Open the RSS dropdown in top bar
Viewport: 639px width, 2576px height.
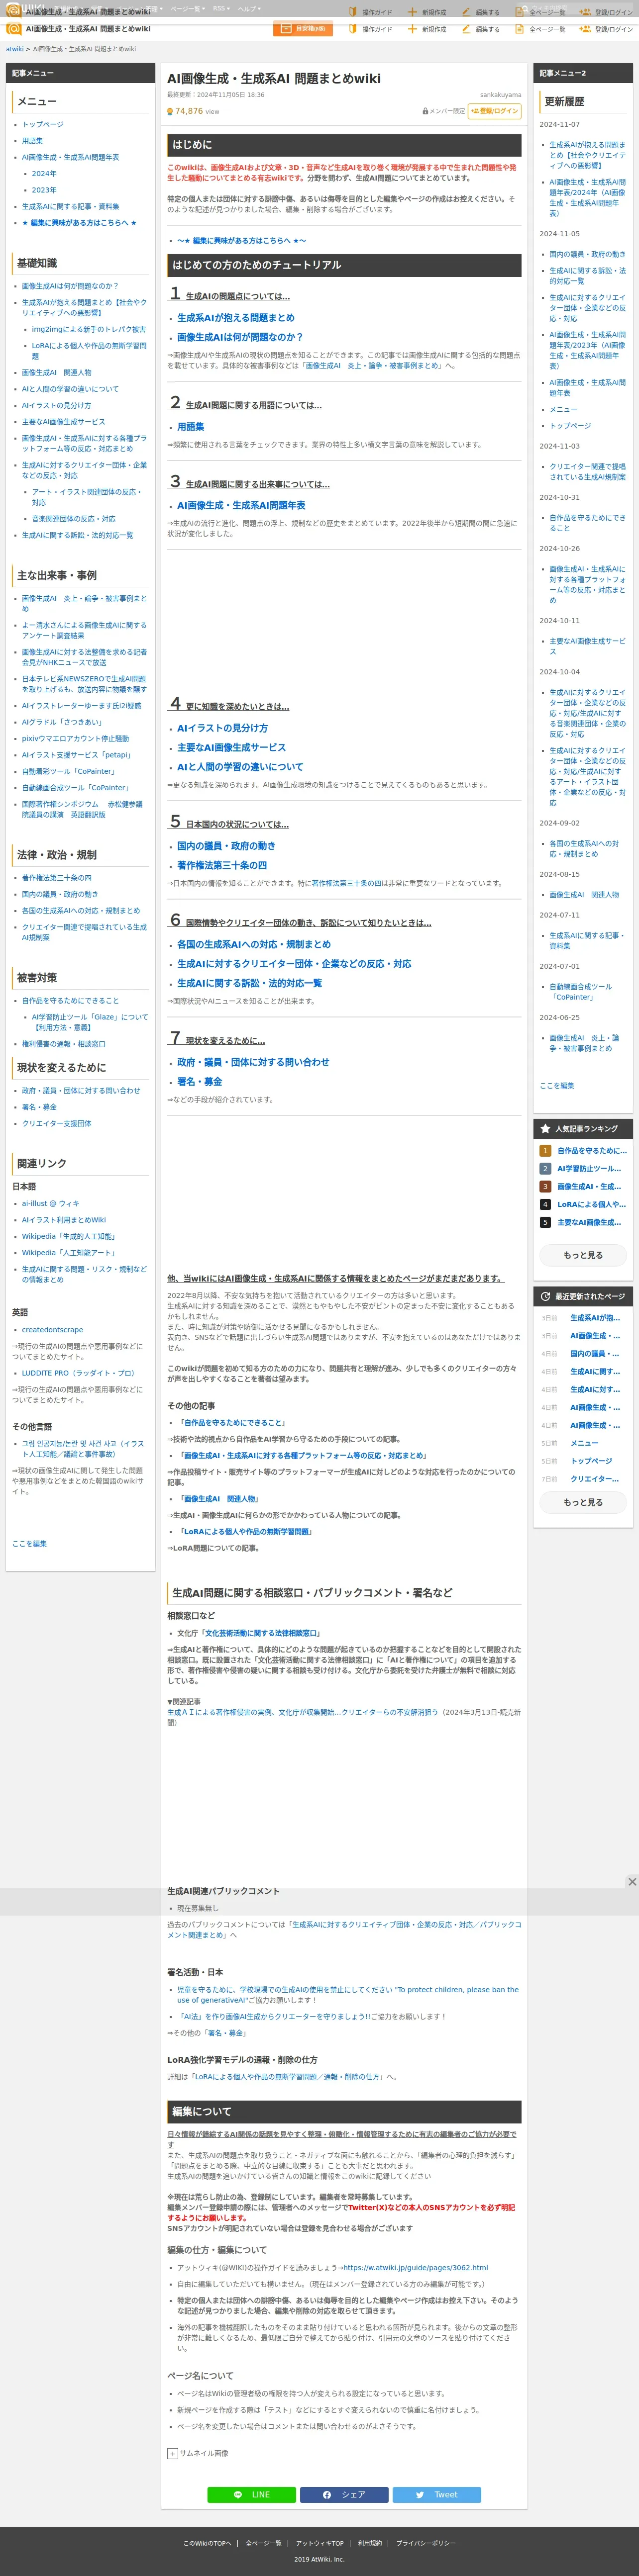221,8
